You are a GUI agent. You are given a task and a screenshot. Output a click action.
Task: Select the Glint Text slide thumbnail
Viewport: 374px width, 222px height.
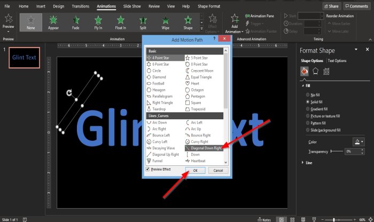[25, 58]
